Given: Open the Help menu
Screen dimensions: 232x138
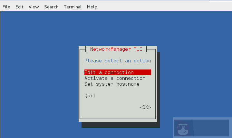Looking at the screenshot, I should coord(92,7).
